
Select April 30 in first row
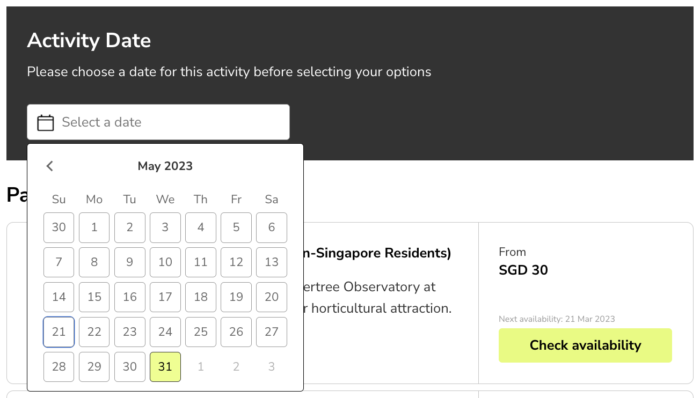point(59,227)
